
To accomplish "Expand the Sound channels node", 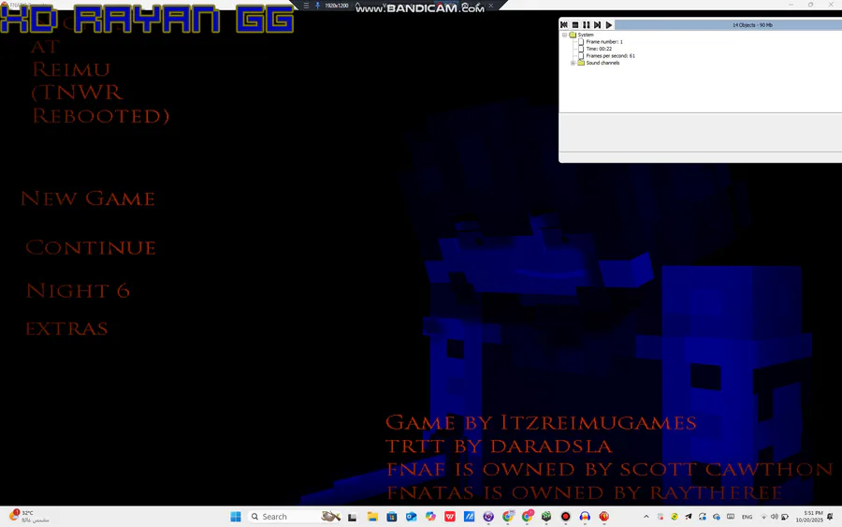I will 573,63.
